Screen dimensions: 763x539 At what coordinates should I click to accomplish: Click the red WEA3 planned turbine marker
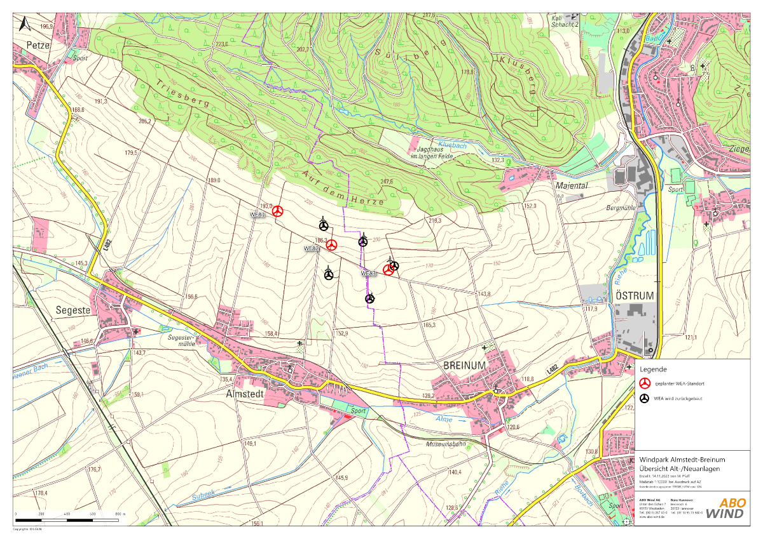click(x=388, y=270)
